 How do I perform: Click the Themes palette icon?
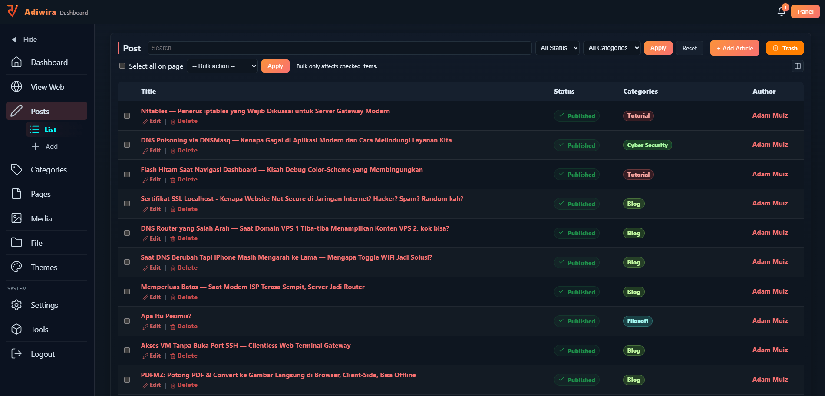(16, 267)
